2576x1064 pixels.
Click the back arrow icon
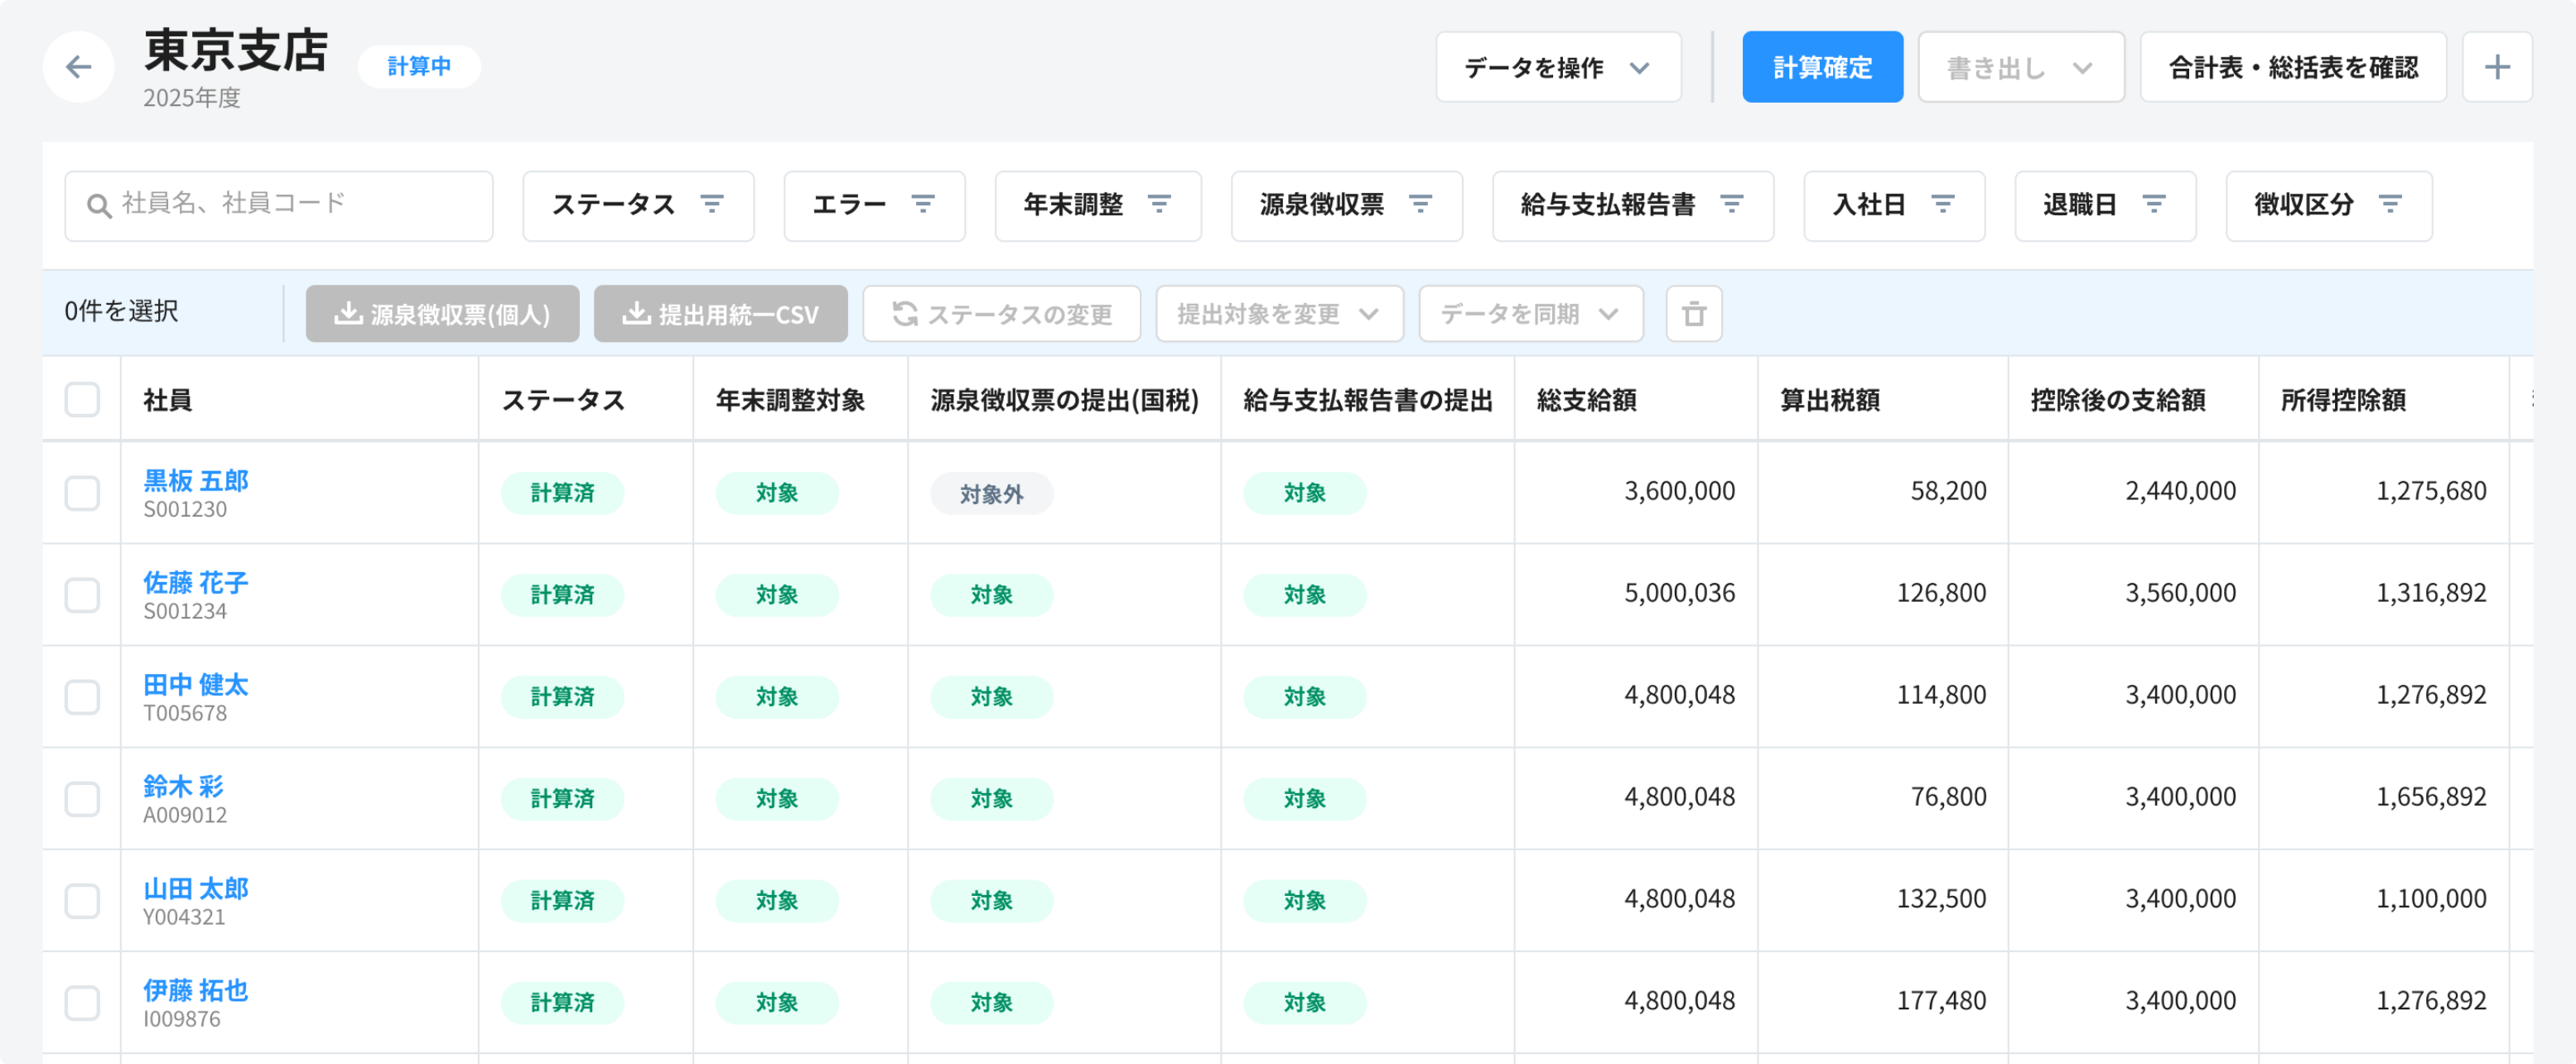(78, 67)
